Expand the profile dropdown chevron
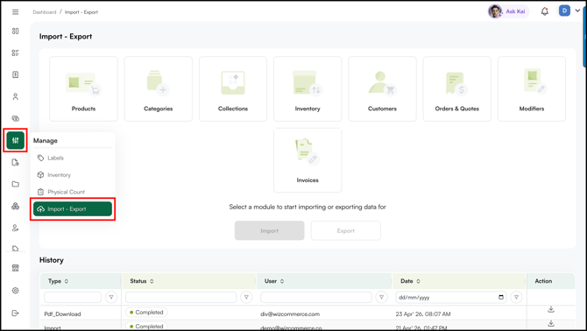This screenshot has width=587, height=331. [577, 11]
